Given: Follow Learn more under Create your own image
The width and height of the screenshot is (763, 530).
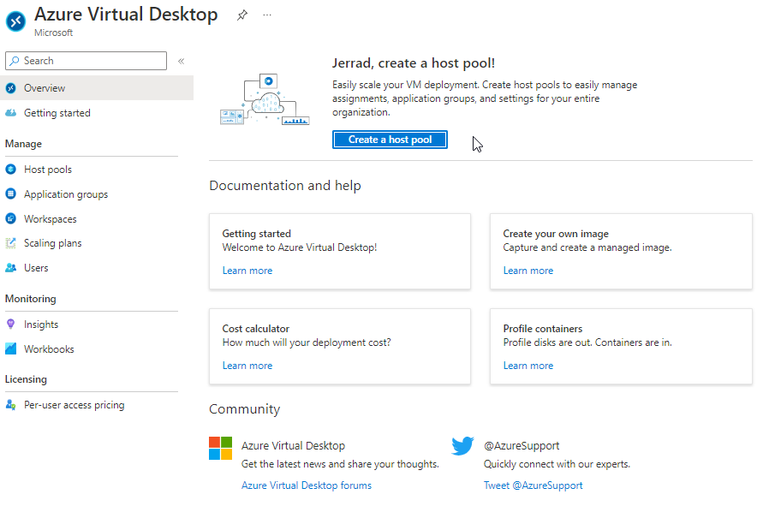Looking at the screenshot, I should pyautogui.click(x=528, y=271).
